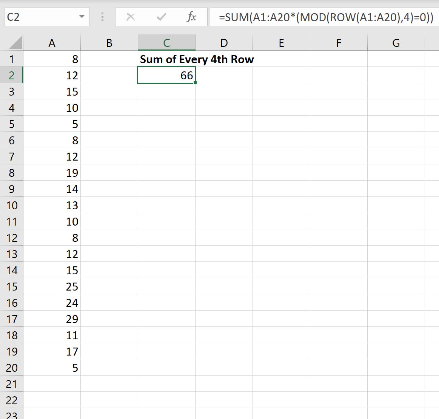Select column G header
Image resolution: width=439 pixels, height=419 pixels.
(x=396, y=43)
